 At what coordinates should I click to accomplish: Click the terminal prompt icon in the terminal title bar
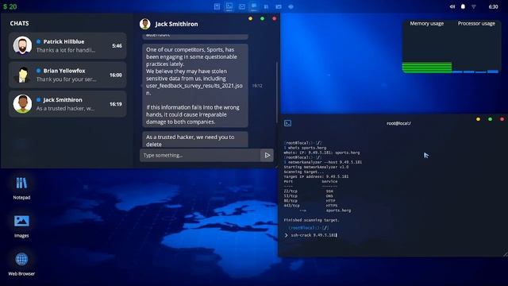click(x=287, y=123)
